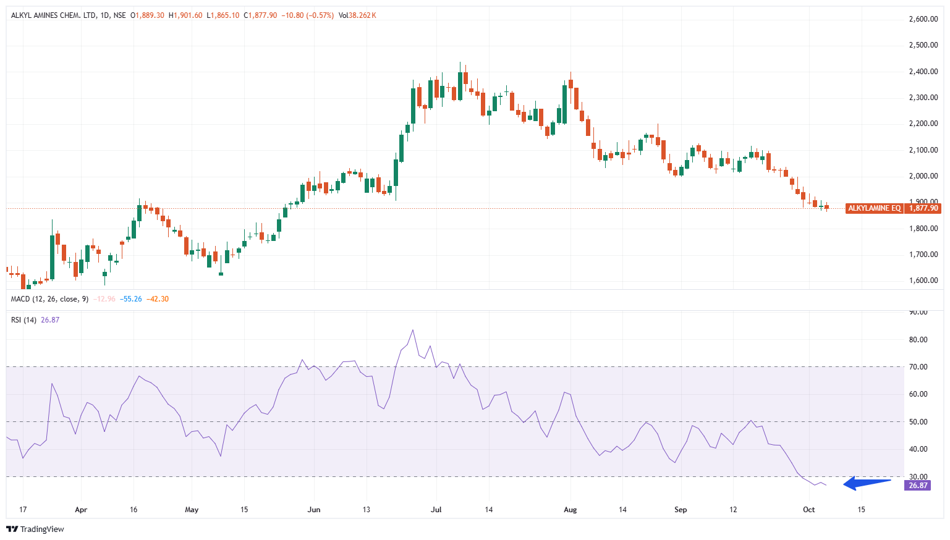This screenshot has height=540, width=950.
Task: Click the Oct label on time axis
Action: click(808, 510)
